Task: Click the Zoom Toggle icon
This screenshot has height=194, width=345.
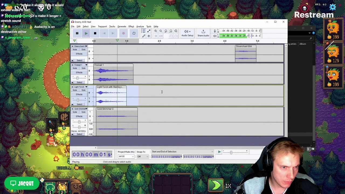Action: point(176,31)
